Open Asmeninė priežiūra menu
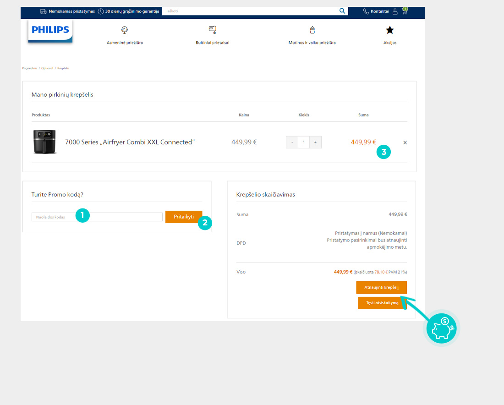Image resolution: width=504 pixels, height=405 pixels. [125, 43]
